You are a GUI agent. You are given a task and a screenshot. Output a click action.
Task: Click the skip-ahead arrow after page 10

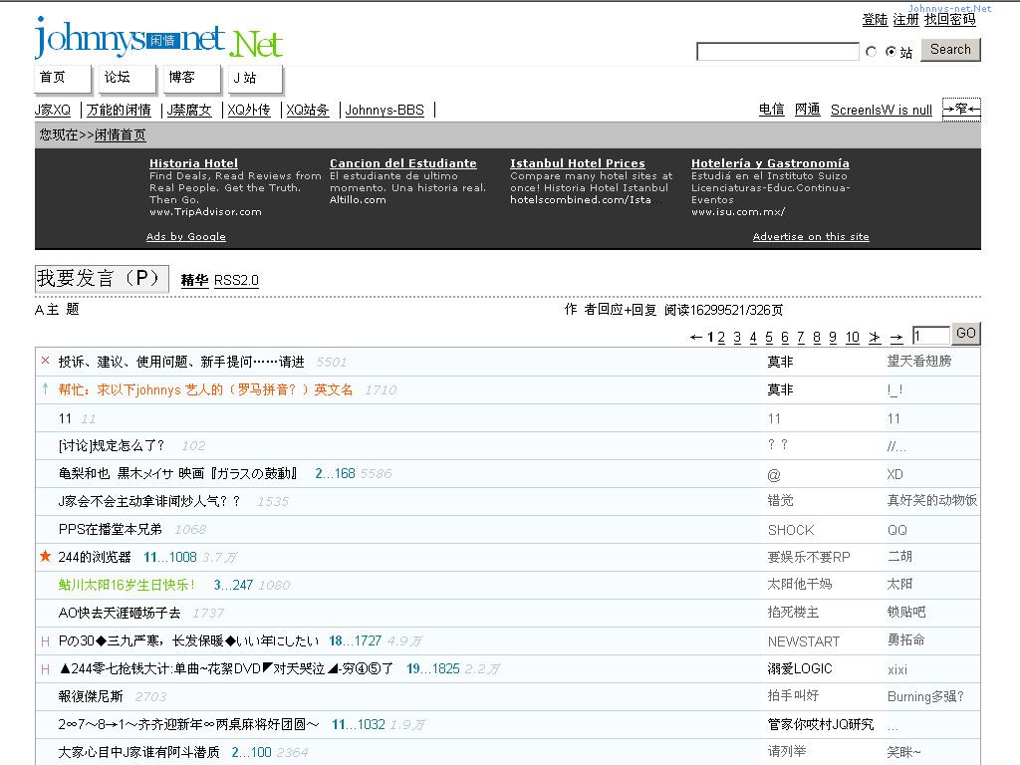pyautogui.click(x=875, y=338)
